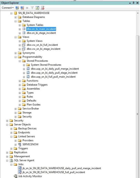This screenshot has width=140, height=178.
Task: Select the dbo.vw_sn_bi_full_incident view
Action: tap(42, 45)
